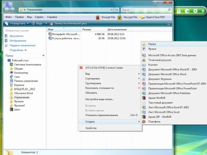This screenshot has width=207, height=155.
Task: Open the Правка menu
Action: click(19, 17)
